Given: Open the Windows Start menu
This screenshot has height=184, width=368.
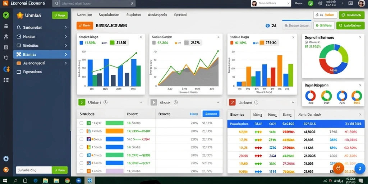Looking at the screenshot, I should coord(5,181).
